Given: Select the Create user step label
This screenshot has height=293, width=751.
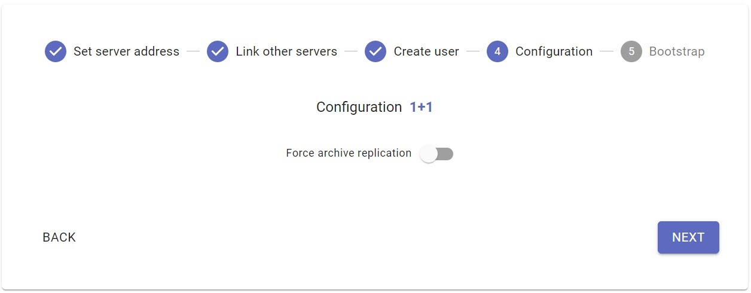Looking at the screenshot, I should coord(426,51).
